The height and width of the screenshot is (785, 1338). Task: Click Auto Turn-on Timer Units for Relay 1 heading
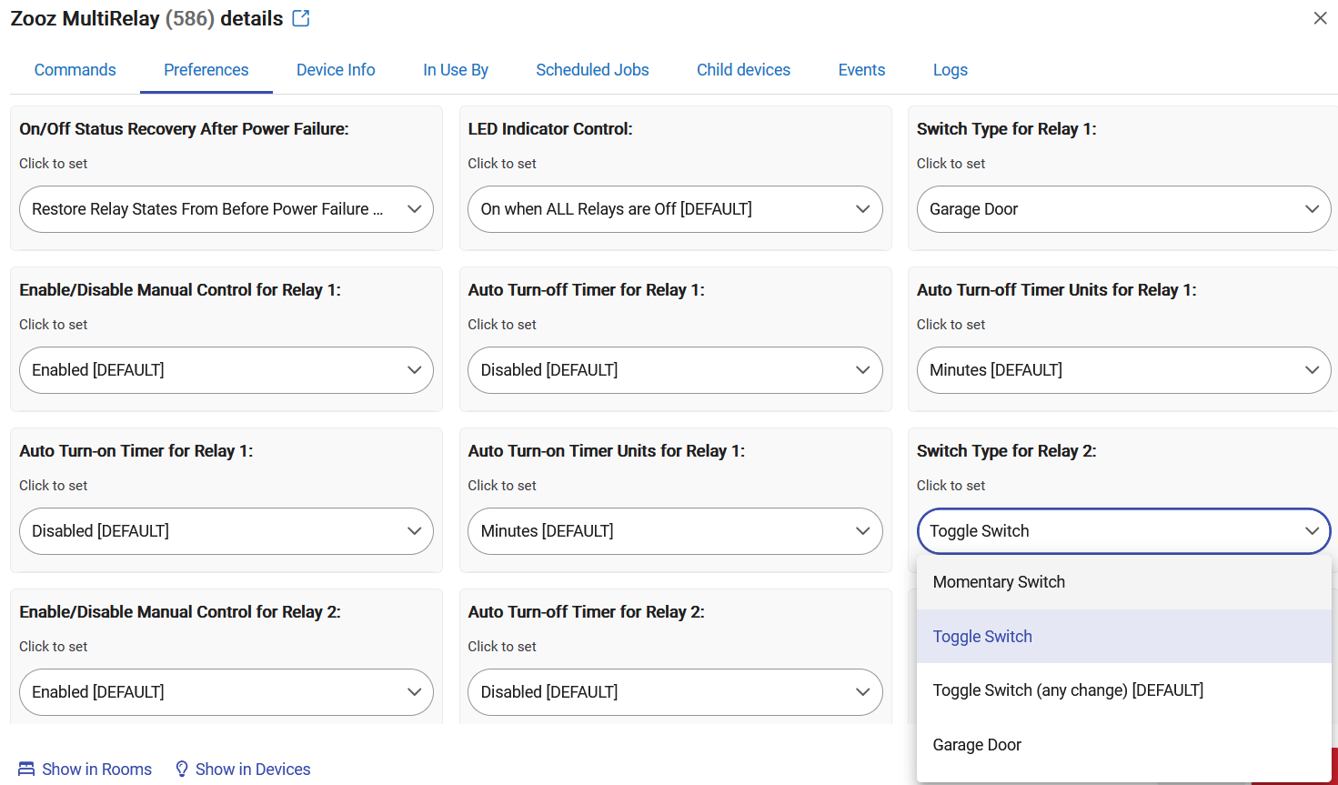(x=607, y=451)
